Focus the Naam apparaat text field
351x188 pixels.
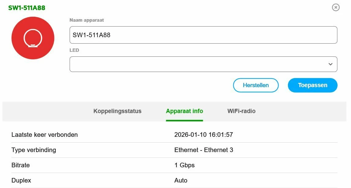coord(203,35)
